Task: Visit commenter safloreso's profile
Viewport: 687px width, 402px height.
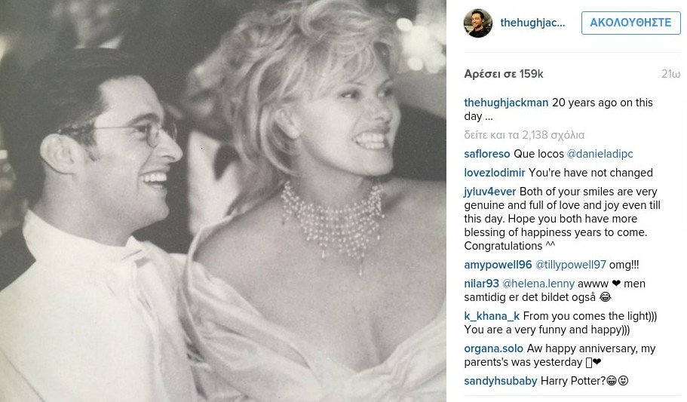Action: [487, 152]
